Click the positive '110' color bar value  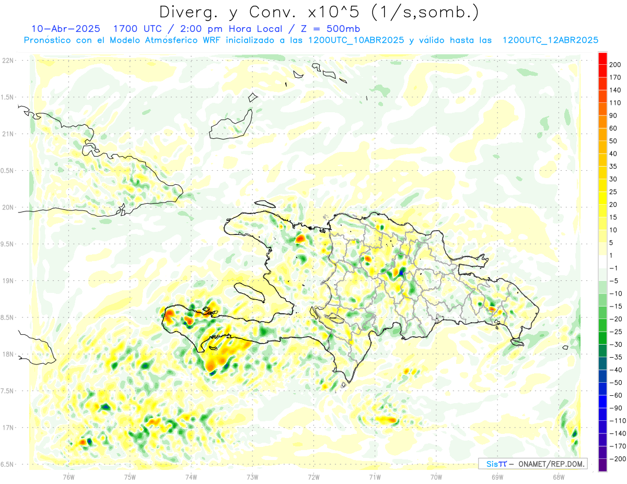tap(614, 103)
